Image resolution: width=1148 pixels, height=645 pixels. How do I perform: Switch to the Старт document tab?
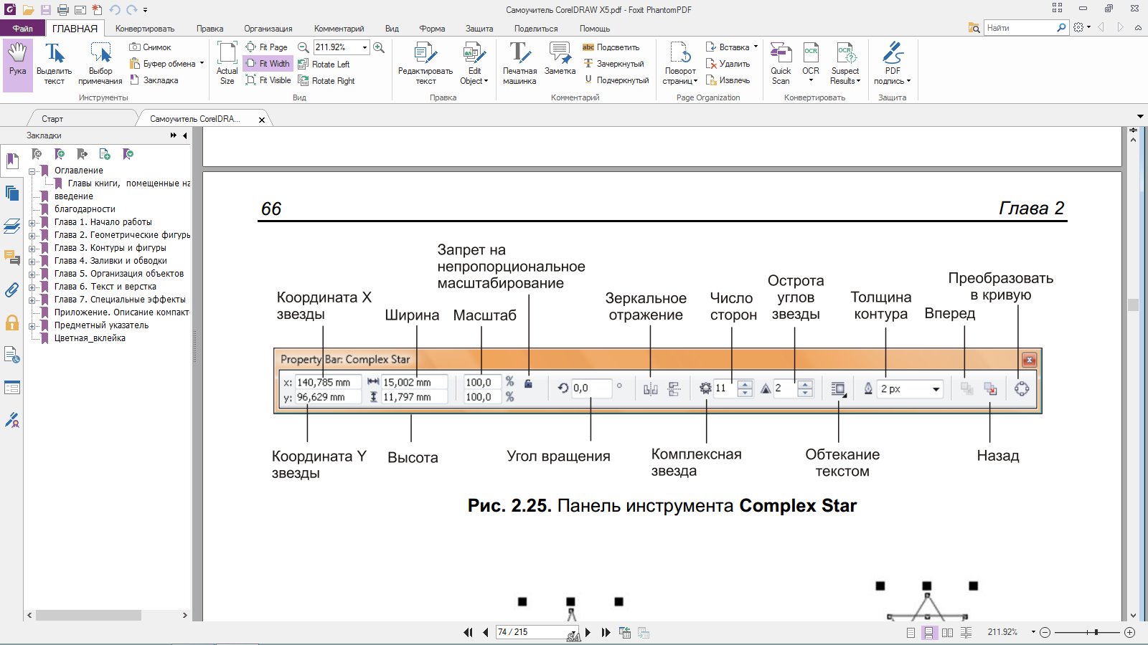point(52,119)
